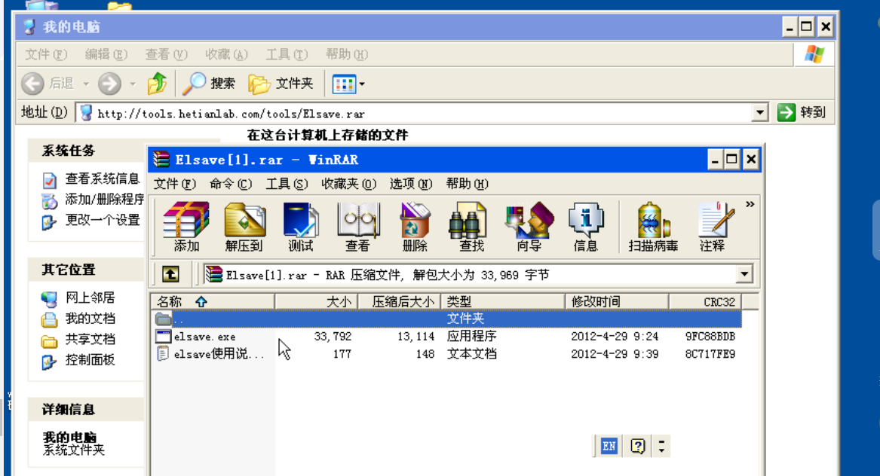Click the 解压到 (Extract to) toolbar icon
Screen dimensions: 880x476
[x=244, y=227]
